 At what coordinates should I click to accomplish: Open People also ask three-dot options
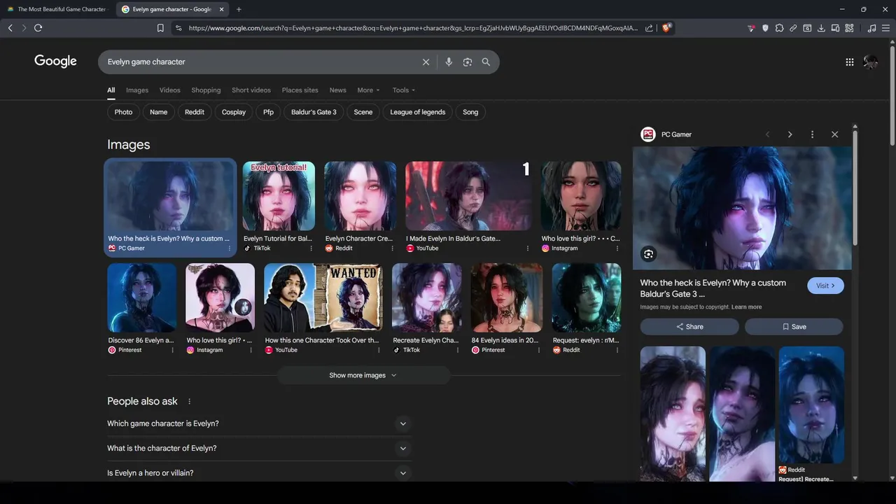tap(189, 401)
